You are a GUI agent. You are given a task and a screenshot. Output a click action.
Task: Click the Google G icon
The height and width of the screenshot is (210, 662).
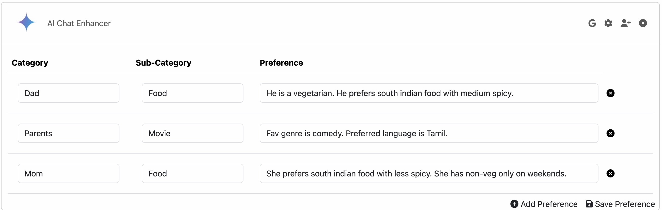[x=592, y=23]
